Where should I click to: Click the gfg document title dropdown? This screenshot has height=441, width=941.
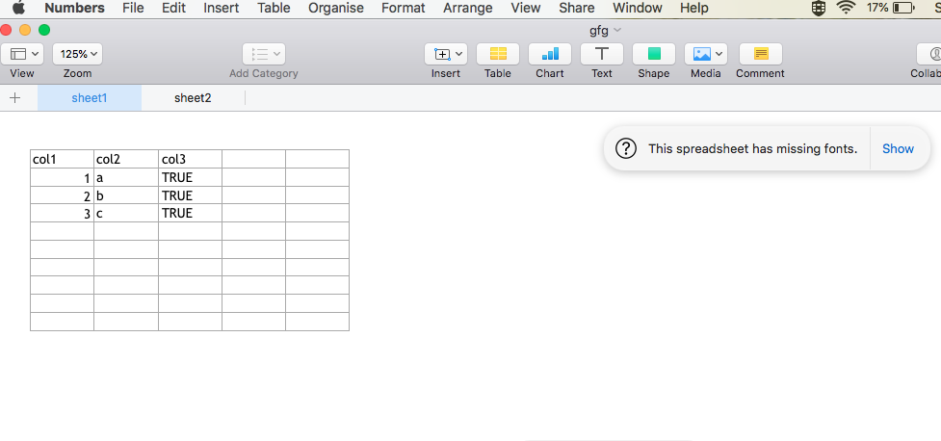tap(605, 30)
